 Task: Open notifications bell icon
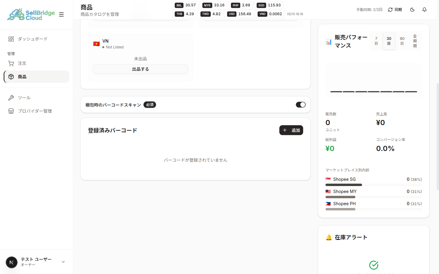click(x=424, y=10)
